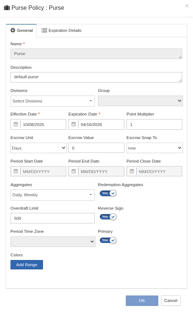Toggle the Primary switch off
The width and height of the screenshot is (193, 319).
108,240
